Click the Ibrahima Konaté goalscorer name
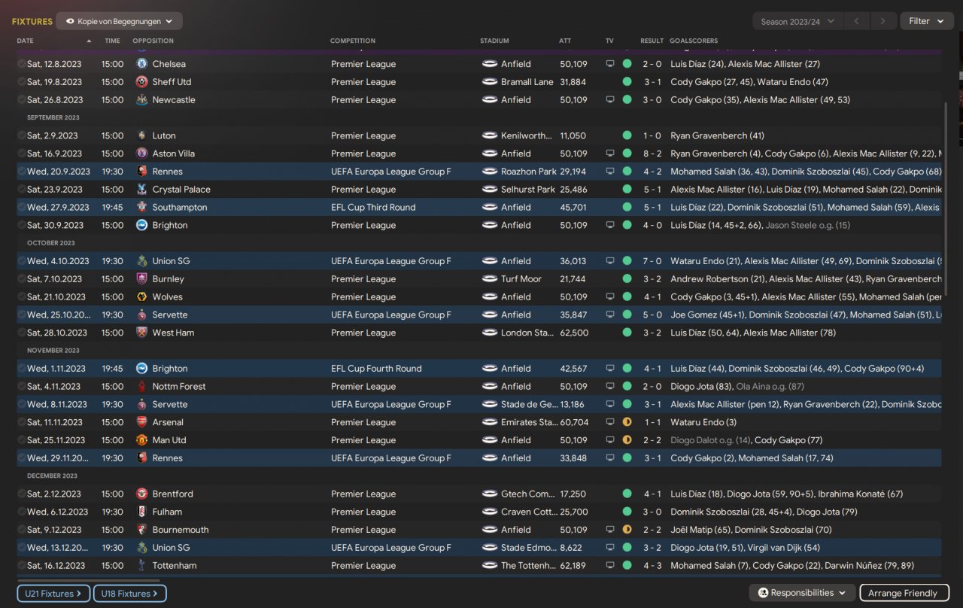This screenshot has width=963, height=608. [x=860, y=494]
